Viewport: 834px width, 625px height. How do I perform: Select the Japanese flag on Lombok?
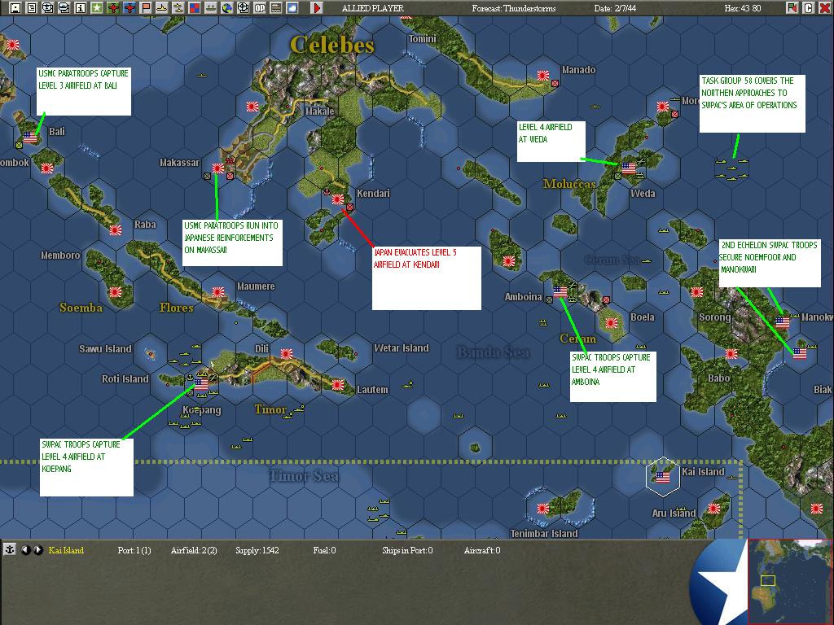pyautogui.click(x=46, y=168)
